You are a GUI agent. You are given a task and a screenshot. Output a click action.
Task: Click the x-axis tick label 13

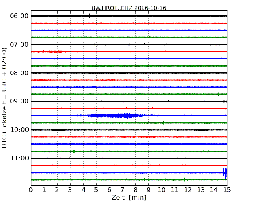(x=201, y=190)
